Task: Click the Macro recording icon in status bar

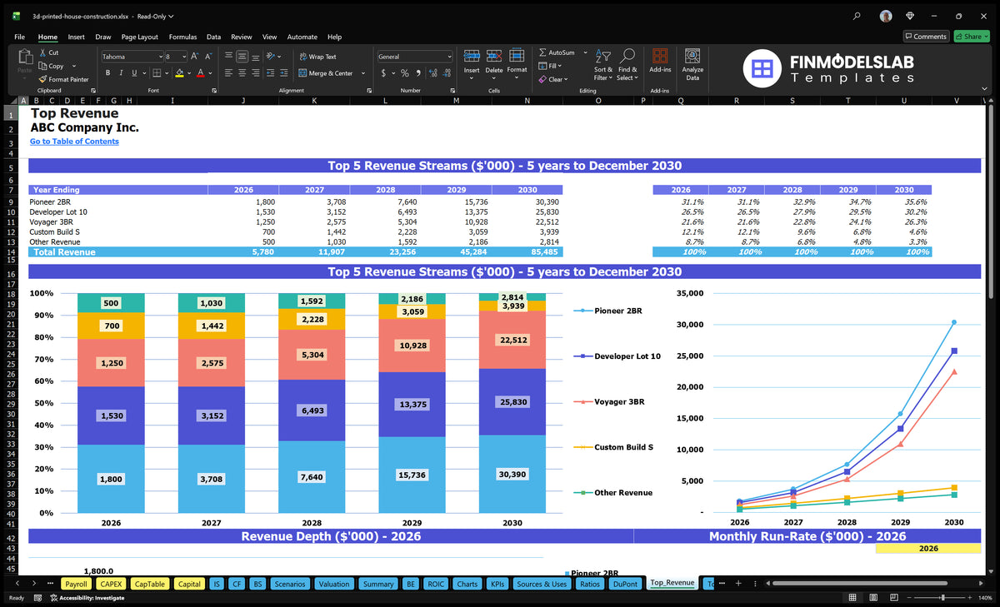Action: tap(38, 598)
